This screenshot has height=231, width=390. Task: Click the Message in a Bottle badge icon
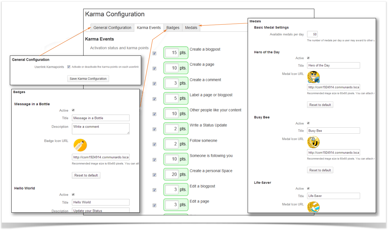[x=80, y=145]
